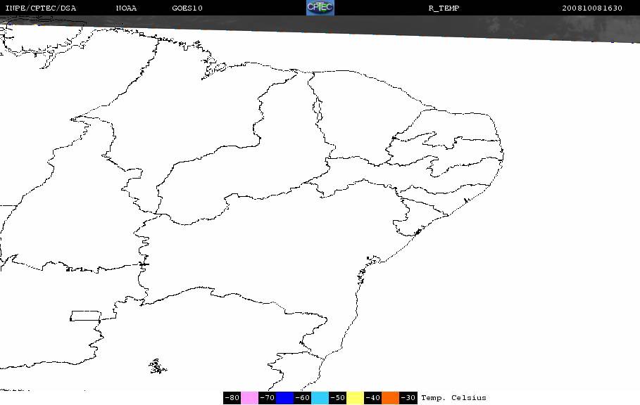Image resolution: width=640 pixels, height=405 pixels.
Task: Pick the orange swatch right of -40
Action: point(391,398)
